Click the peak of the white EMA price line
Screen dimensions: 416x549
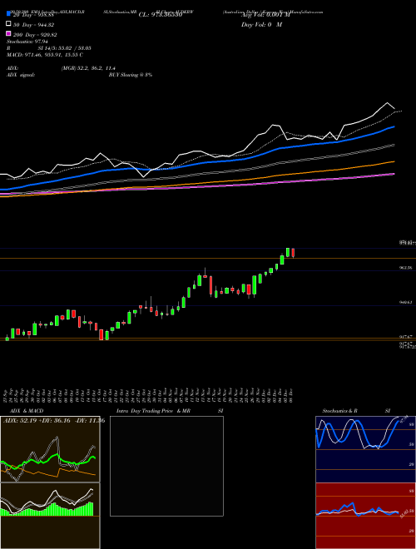(x=387, y=103)
